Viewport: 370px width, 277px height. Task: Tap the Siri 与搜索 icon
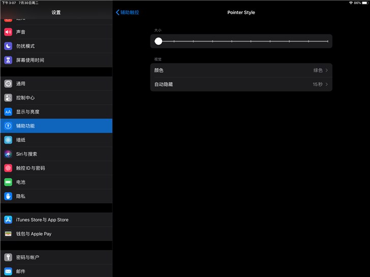[8, 154]
